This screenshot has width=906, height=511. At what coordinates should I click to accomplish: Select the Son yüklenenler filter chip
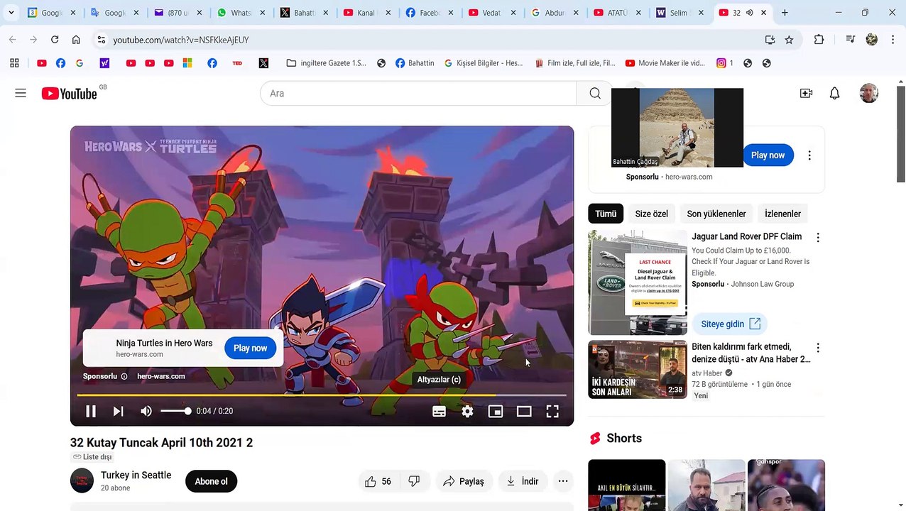[716, 214]
